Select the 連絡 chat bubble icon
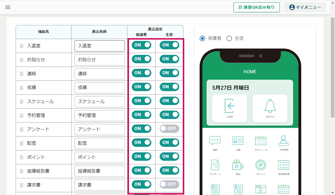 (x=215, y=140)
